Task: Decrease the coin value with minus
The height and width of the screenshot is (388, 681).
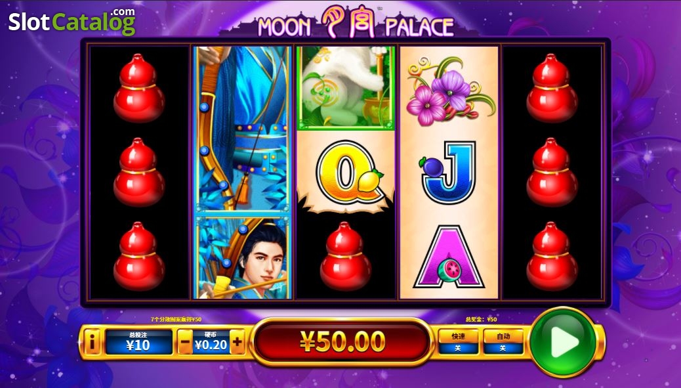Action: 184,343
